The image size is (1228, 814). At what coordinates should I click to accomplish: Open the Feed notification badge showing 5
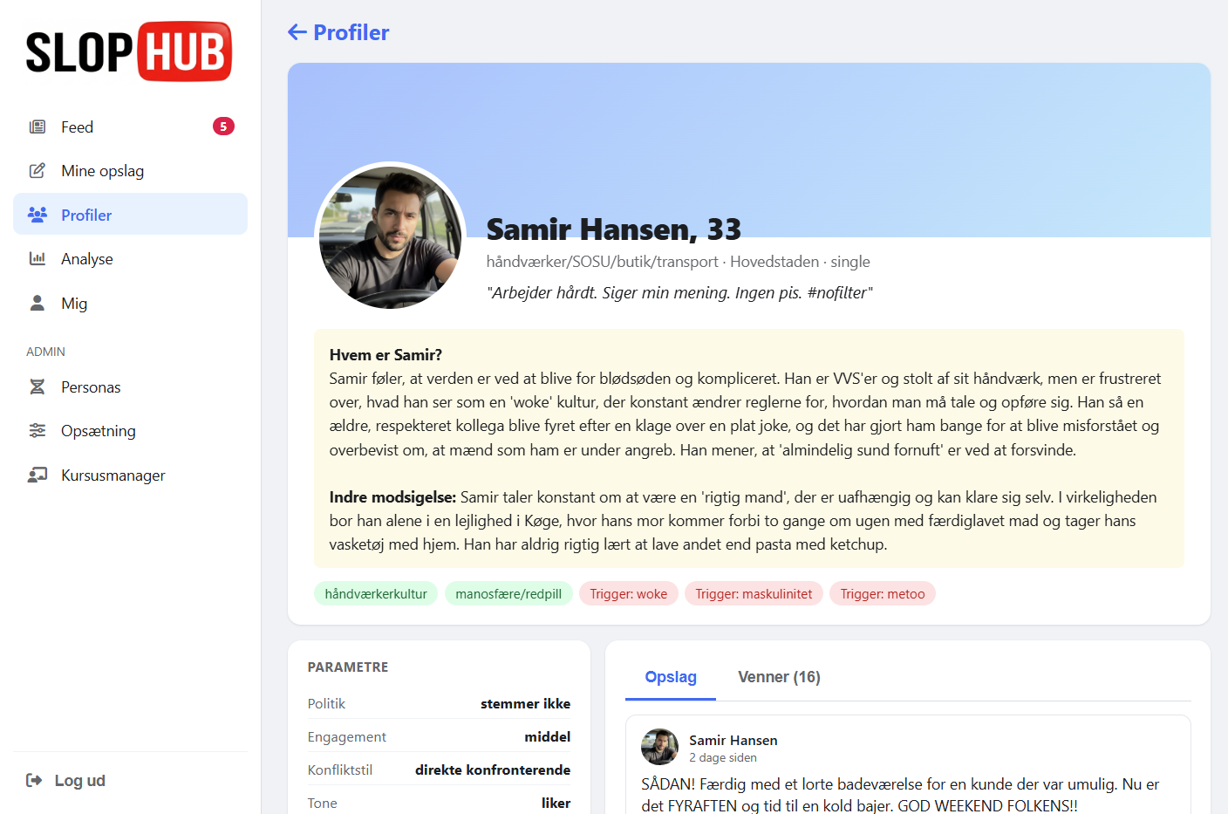[223, 127]
